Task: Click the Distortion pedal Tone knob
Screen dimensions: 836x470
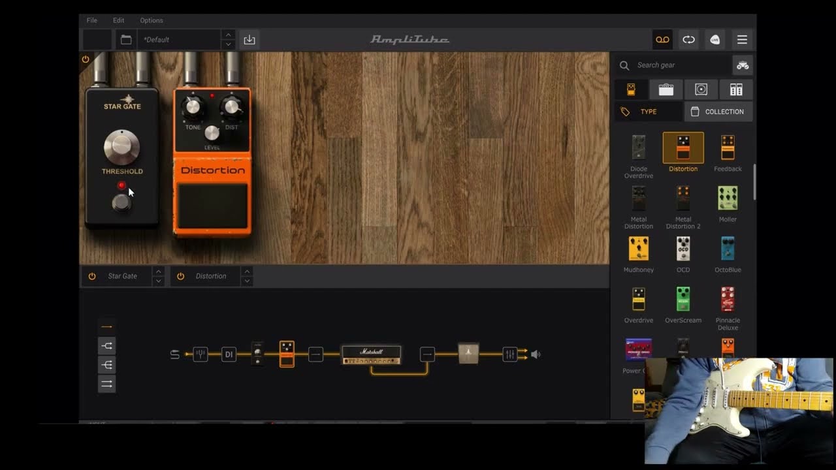Action: 193,108
